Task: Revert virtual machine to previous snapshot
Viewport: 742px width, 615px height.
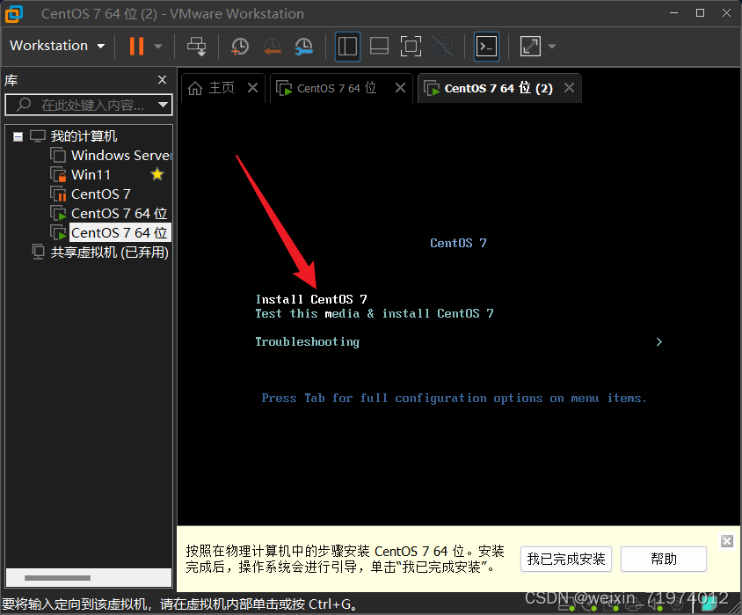Action: click(x=273, y=47)
